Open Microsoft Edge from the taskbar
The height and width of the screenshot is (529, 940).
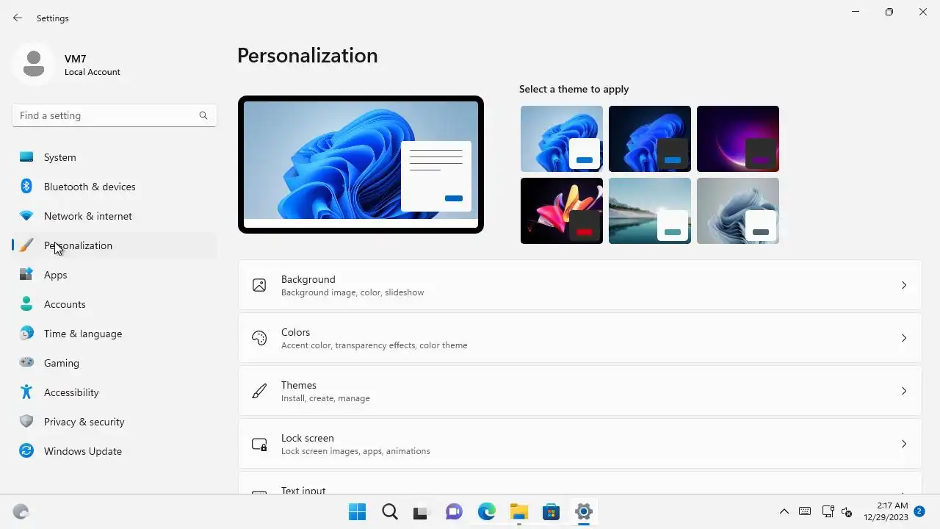tap(487, 512)
